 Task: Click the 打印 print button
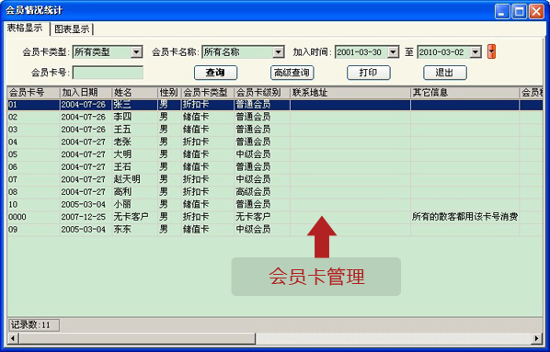coord(368,73)
